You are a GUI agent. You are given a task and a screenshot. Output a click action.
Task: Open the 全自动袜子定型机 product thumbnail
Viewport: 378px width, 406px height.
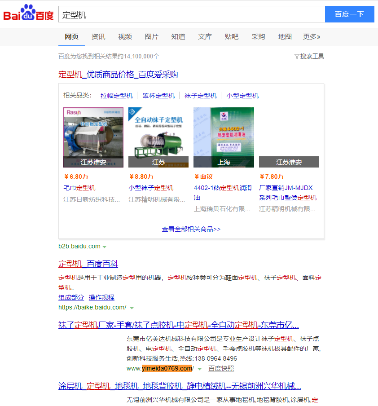(158, 137)
